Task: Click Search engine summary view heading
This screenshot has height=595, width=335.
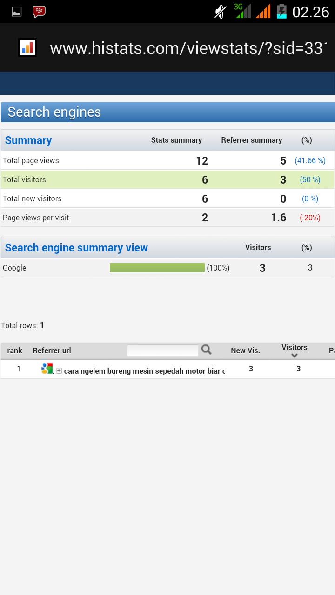Action: (76, 248)
